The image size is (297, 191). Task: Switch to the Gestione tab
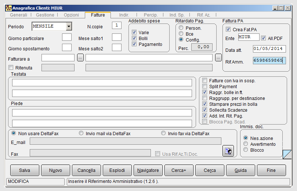click(45, 15)
